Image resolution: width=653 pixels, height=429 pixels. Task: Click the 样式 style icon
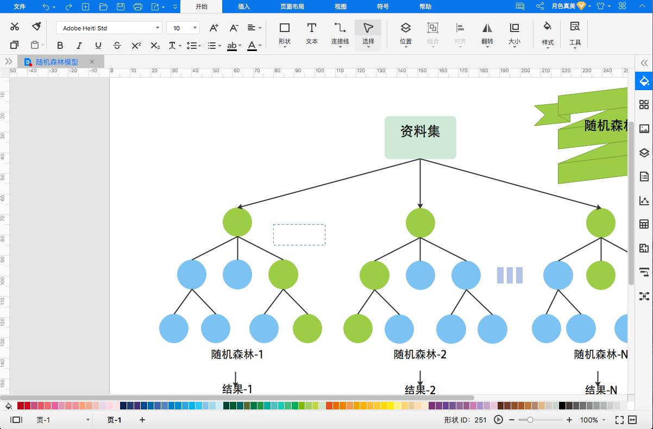[x=547, y=34]
